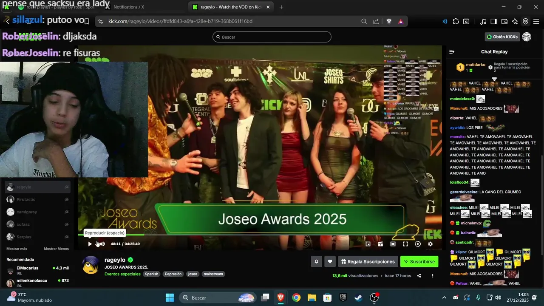Collapse the Chat Replay panel
The width and height of the screenshot is (544, 306).
pos(452,52)
